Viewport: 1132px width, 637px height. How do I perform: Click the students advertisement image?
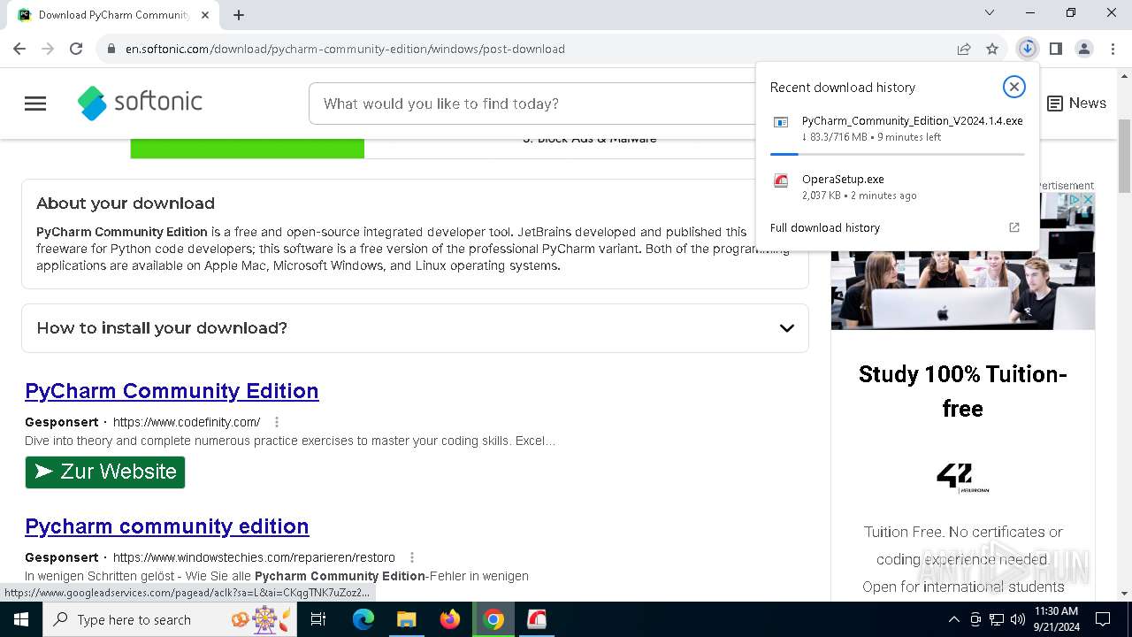[x=963, y=261]
